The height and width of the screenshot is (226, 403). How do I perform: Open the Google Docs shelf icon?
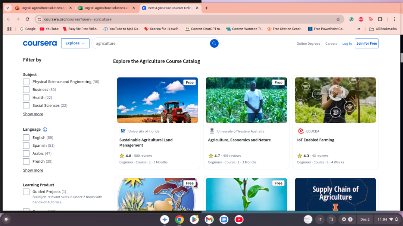click(224, 219)
